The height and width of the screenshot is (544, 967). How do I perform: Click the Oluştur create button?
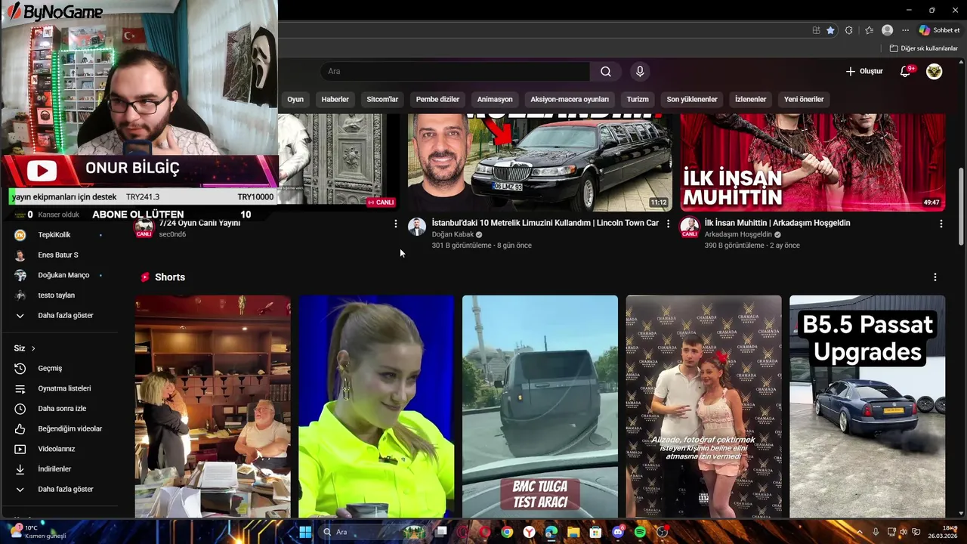point(864,72)
